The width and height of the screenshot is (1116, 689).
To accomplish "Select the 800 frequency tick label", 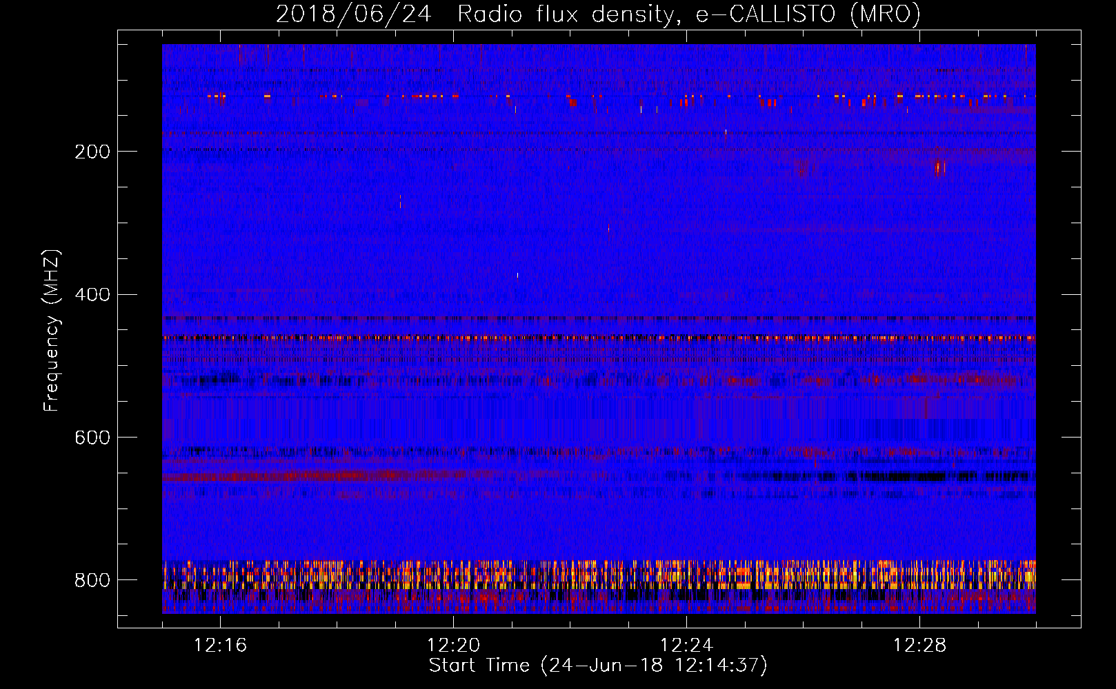I will (x=92, y=580).
